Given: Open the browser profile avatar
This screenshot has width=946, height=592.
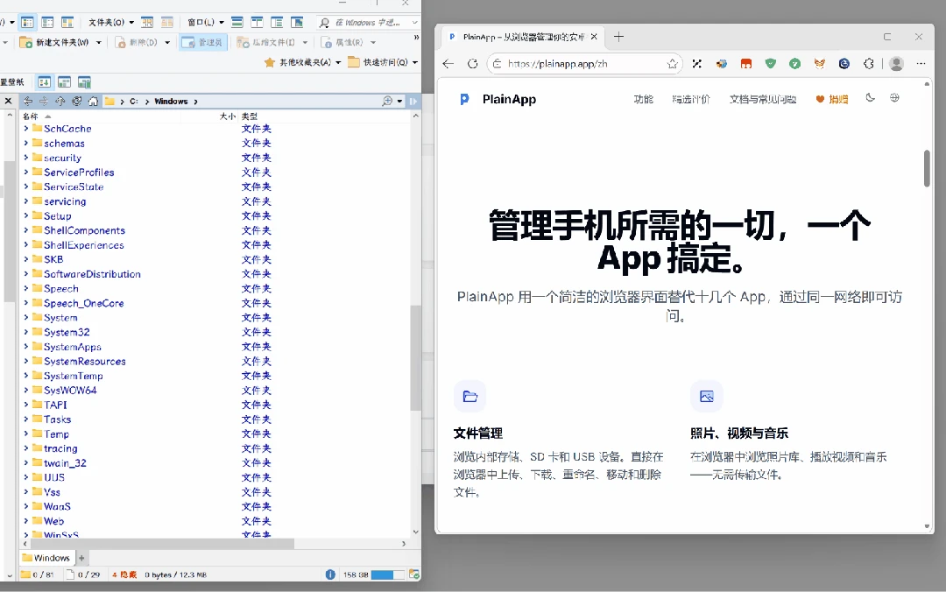Looking at the screenshot, I should coord(897,63).
